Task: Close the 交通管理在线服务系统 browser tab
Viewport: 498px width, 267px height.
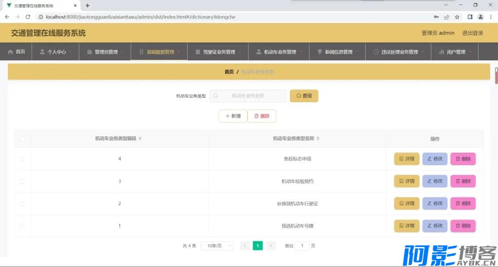Action: pos(75,5)
